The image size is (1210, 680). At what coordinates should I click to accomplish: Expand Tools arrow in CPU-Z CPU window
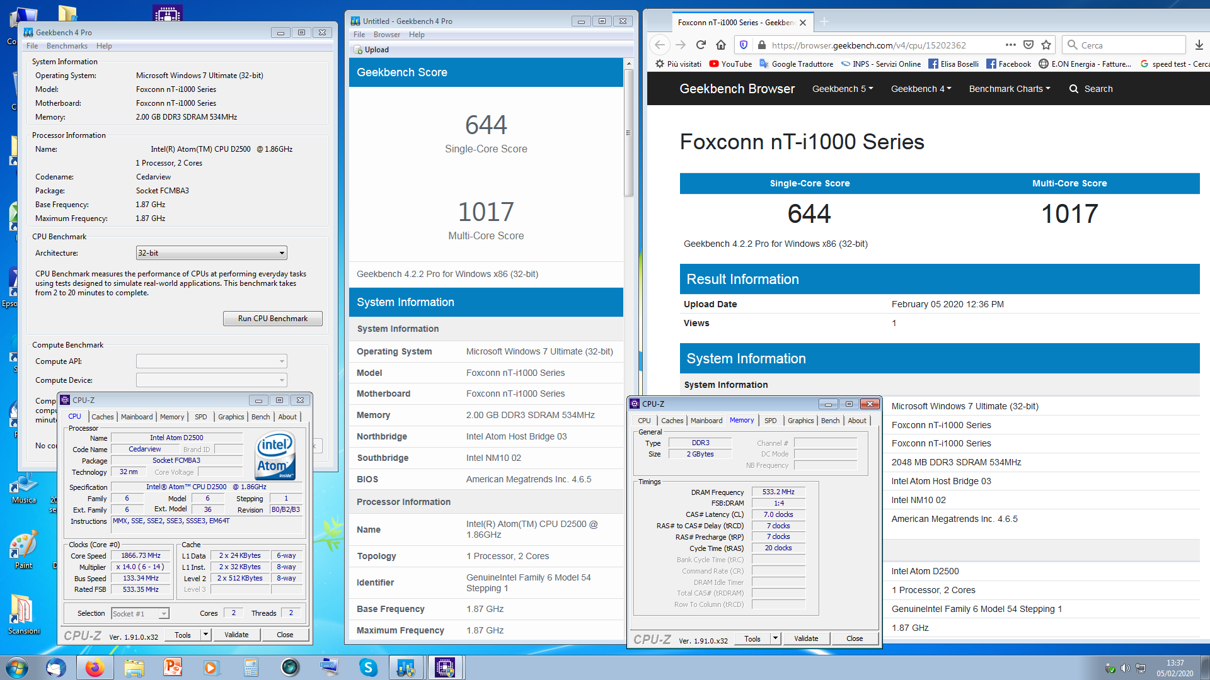pos(205,635)
